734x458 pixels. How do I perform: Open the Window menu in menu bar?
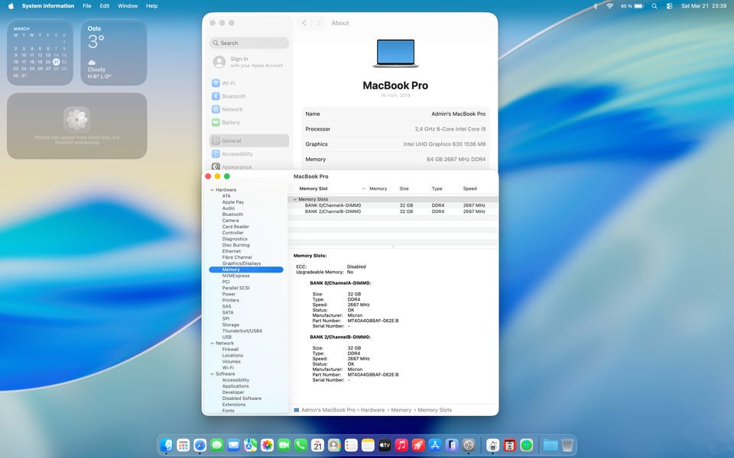(x=128, y=6)
